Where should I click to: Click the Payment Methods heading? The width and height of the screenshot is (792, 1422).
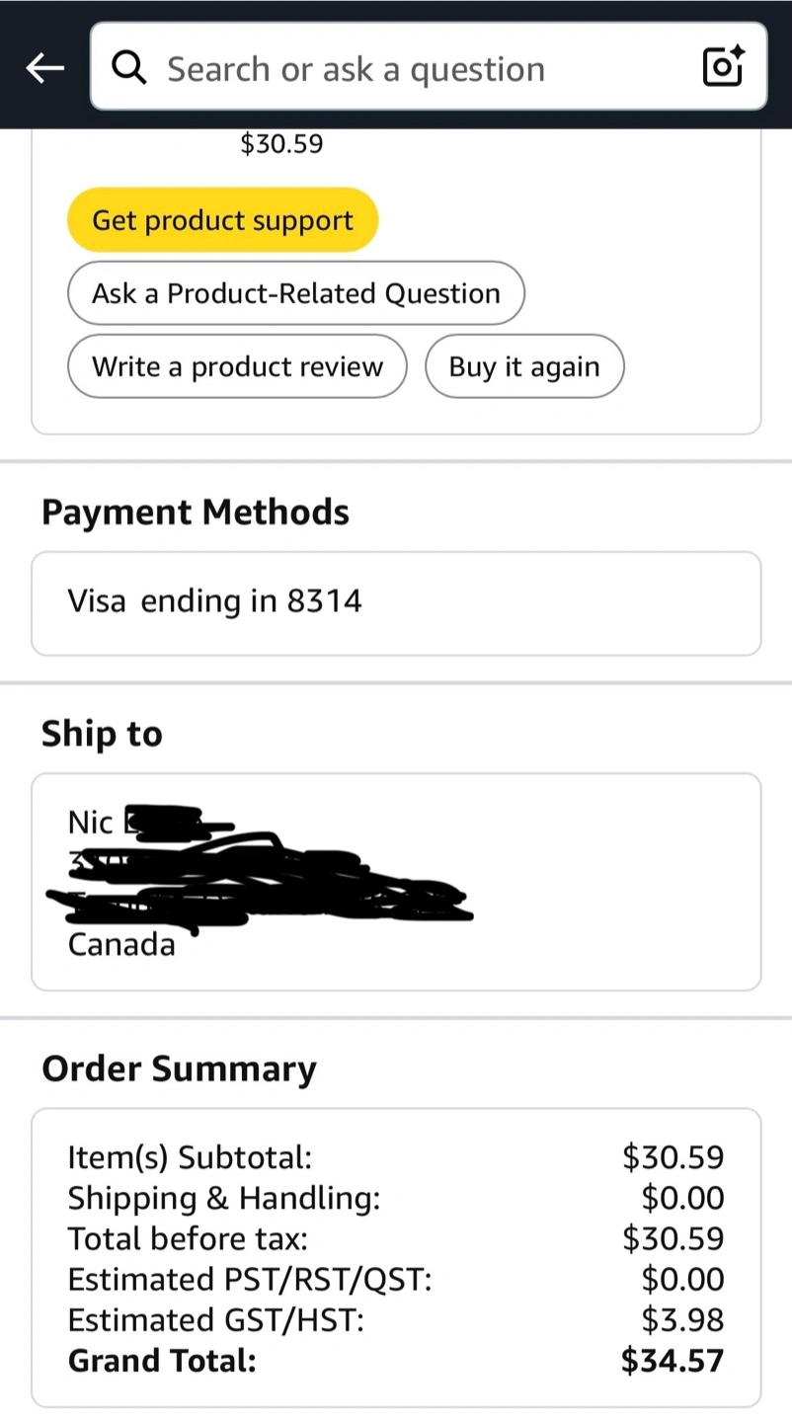pyautogui.click(x=196, y=513)
